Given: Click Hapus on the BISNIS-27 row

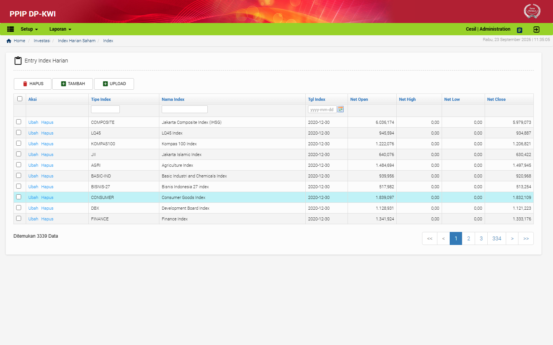Looking at the screenshot, I should click(x=47, y=187).
